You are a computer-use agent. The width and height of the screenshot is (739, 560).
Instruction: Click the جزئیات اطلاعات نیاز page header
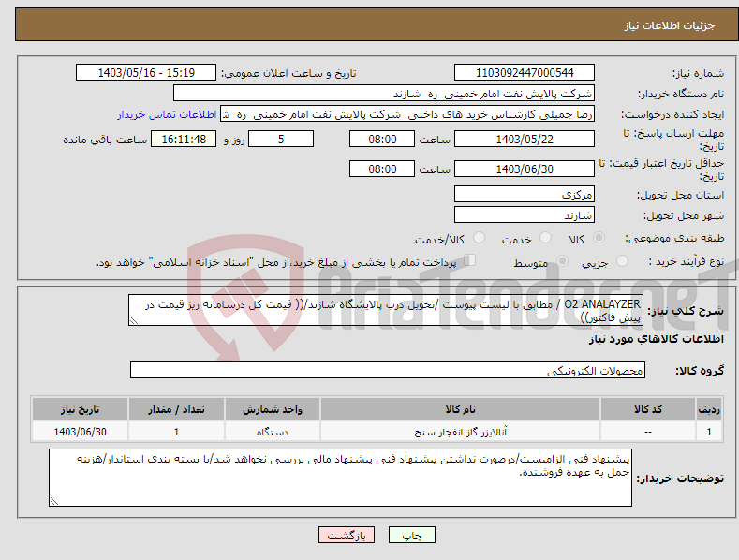coord(670,25)
